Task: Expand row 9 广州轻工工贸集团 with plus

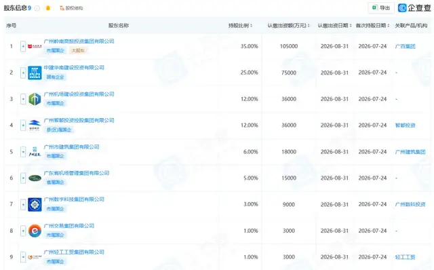Action: [x=23, y=257]
